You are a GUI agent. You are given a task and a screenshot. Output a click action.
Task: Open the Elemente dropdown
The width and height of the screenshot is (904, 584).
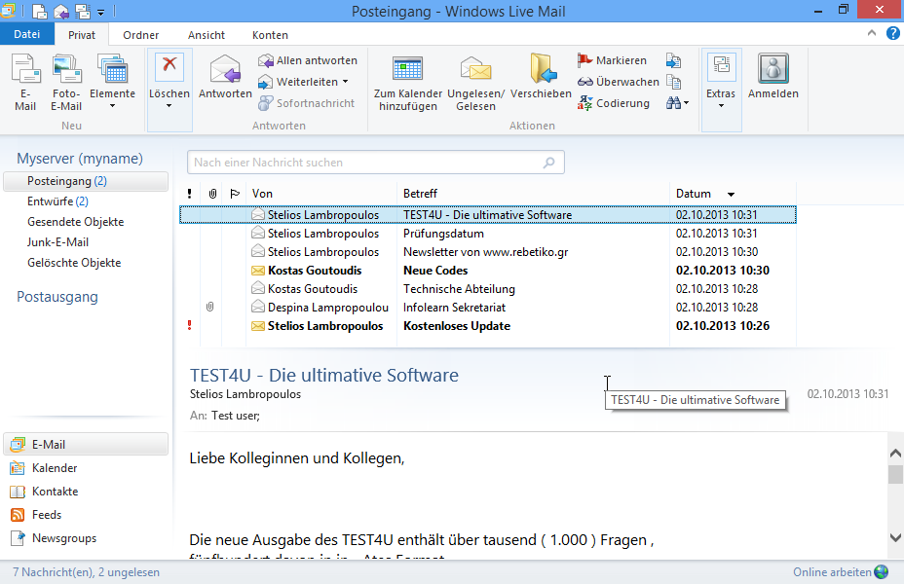pyautogui.click(x=112, y=82)
